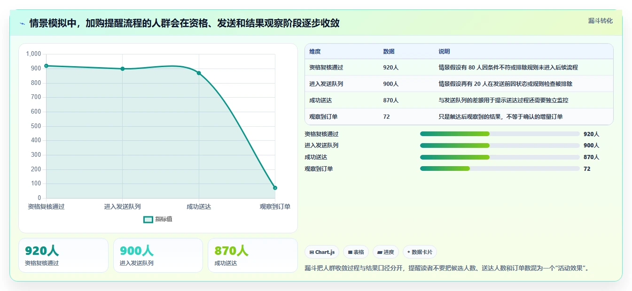Click the 观察到订单 progress list label

click(x=319, y=168)
